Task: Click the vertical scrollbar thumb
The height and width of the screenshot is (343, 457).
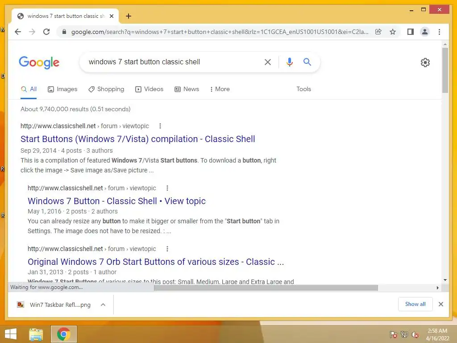Action: 445,70
